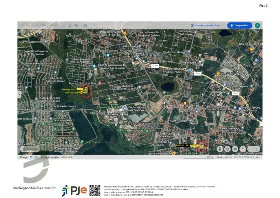Click the Escola Estadual de Educação Profissional pin
280x198 pixels.
pos(139,87)
